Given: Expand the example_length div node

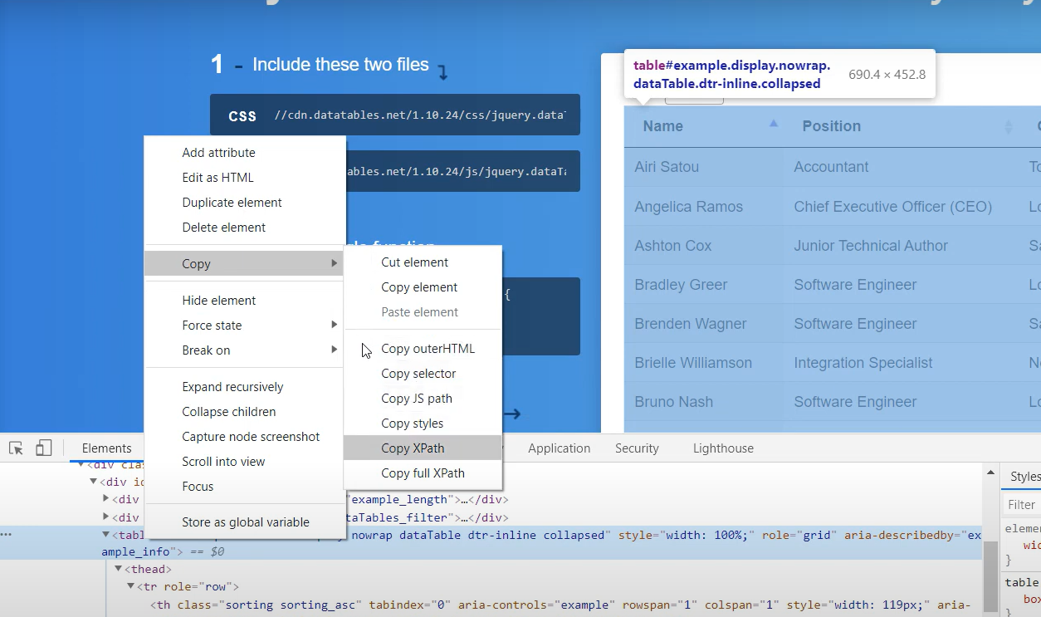Looking at the screenshot, I should click(x=105, y=499).
